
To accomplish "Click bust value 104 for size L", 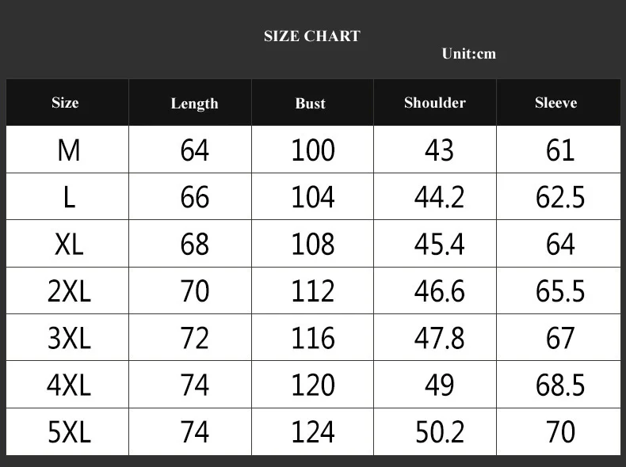I will [313, 197].
